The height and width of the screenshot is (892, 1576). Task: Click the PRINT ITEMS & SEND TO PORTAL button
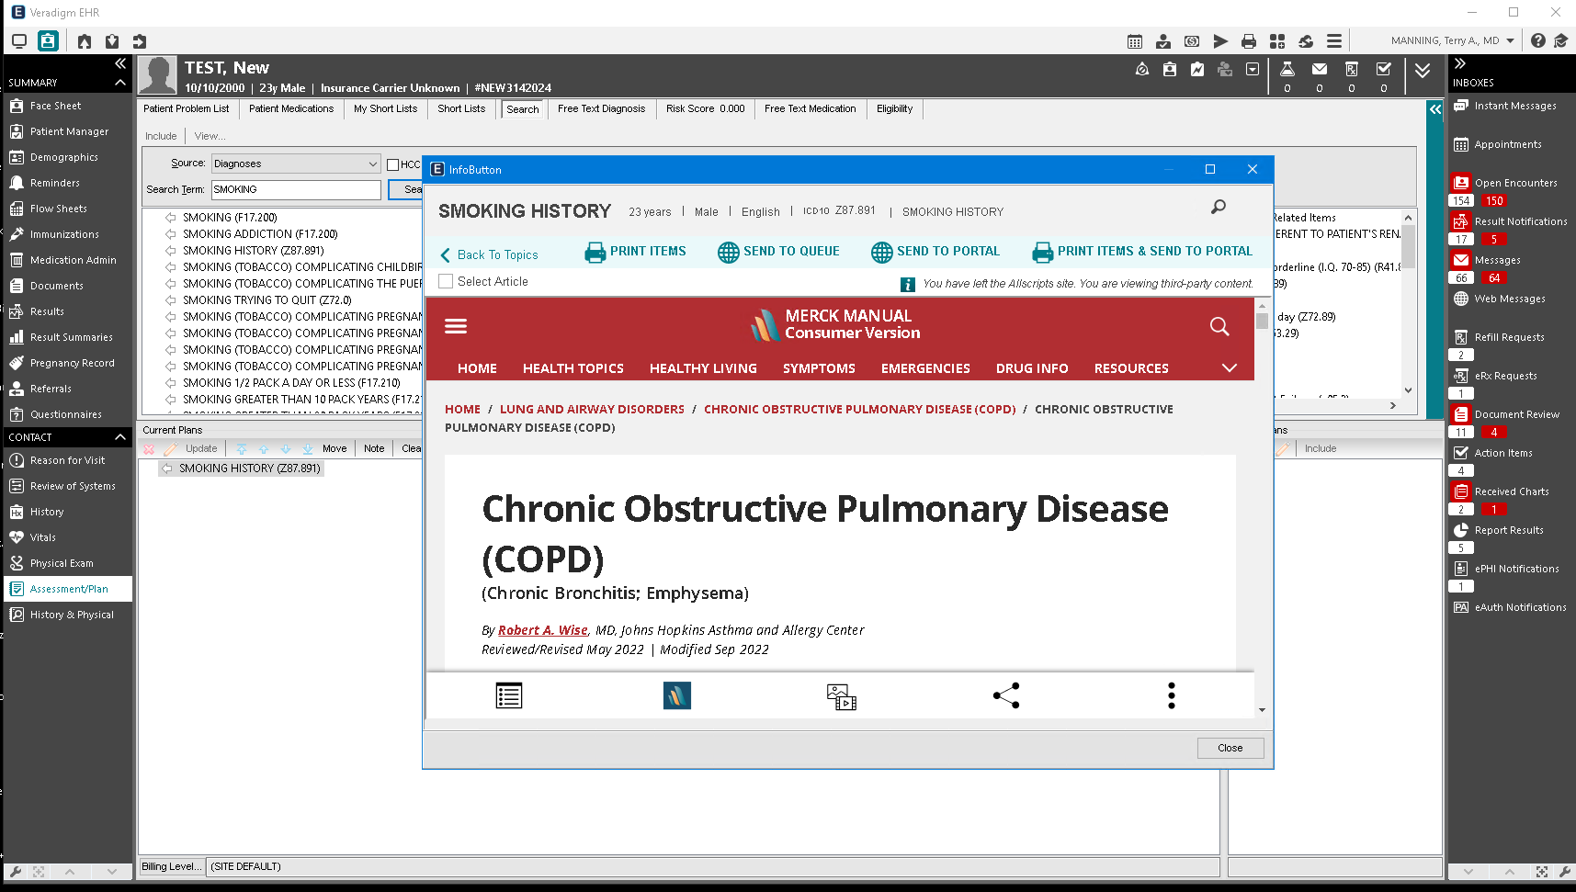pos(1143,251)
